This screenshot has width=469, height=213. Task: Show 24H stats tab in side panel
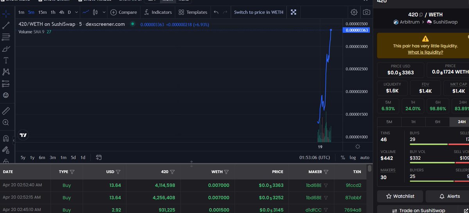point(460,122)
